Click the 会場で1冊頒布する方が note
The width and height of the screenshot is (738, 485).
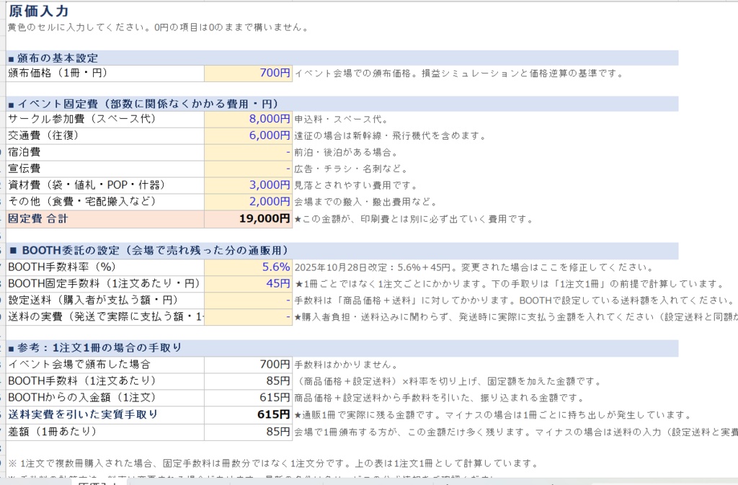(x=516, y=432)
